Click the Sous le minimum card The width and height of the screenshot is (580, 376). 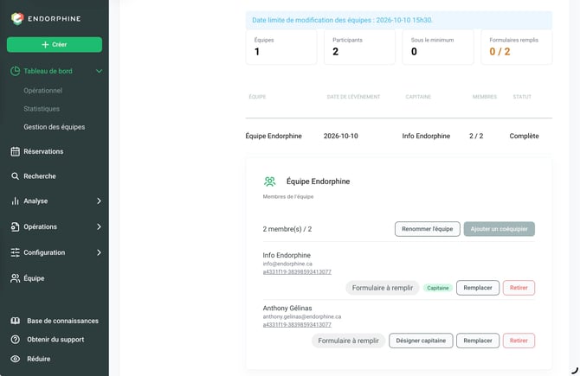[438, 47]
